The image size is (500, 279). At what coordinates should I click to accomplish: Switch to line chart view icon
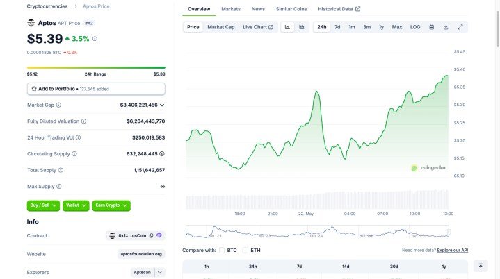pyautogui.click(x=287, y=27)
